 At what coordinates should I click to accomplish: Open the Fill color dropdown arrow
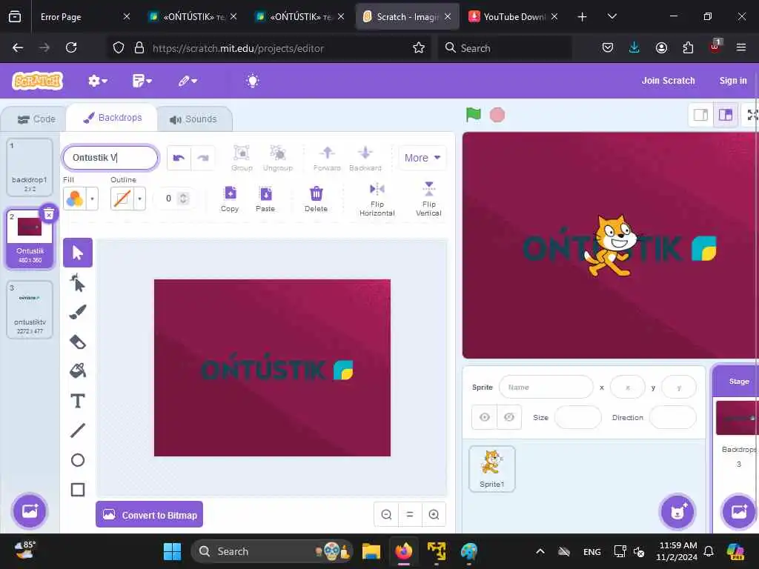pyautogui.click(x=92, y=199)
